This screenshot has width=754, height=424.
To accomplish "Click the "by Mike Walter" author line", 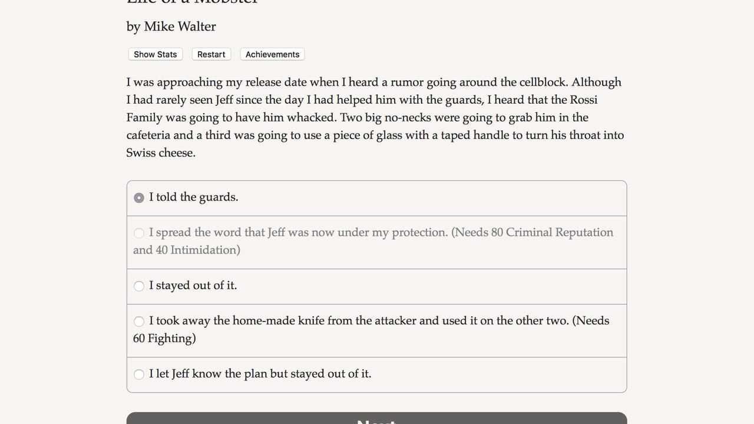I will click(x=171, y=26).
